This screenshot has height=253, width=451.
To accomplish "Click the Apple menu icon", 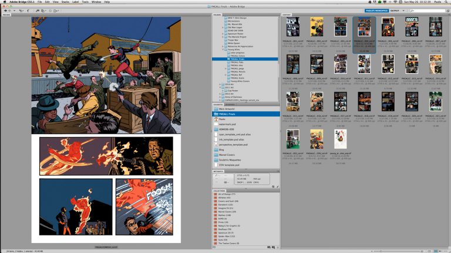I will [5, 2].
